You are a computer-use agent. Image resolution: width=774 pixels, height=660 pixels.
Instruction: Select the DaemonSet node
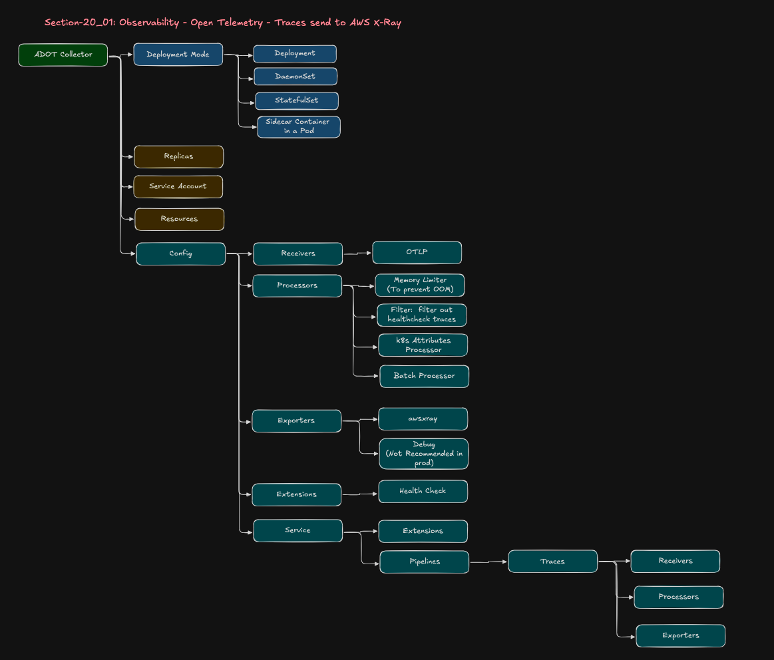tap(295, 76)
